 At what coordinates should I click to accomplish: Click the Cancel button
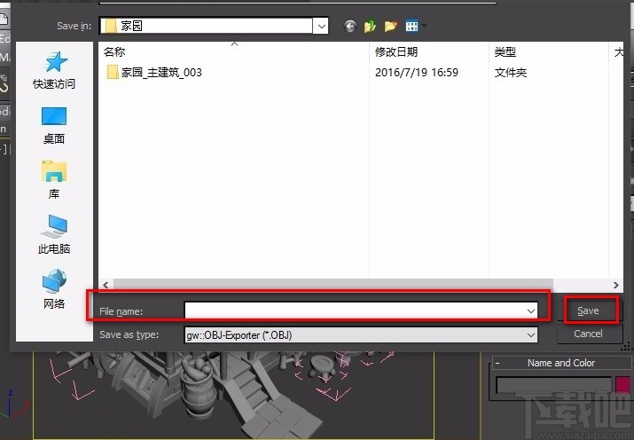pos(588,334)
